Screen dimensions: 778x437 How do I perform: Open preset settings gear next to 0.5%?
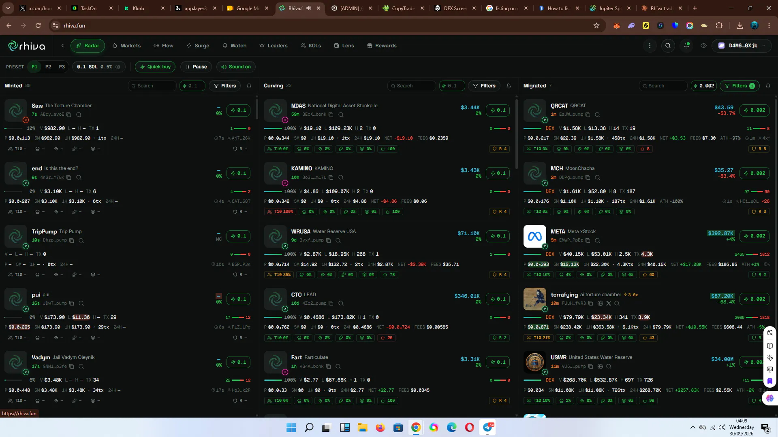pyautogui.click(x=118, y=67)
